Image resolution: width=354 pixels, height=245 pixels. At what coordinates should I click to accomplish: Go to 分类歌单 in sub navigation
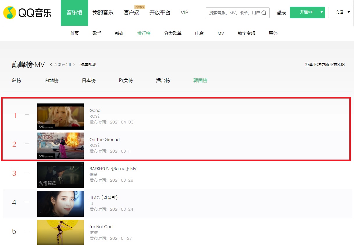(173, 33)
